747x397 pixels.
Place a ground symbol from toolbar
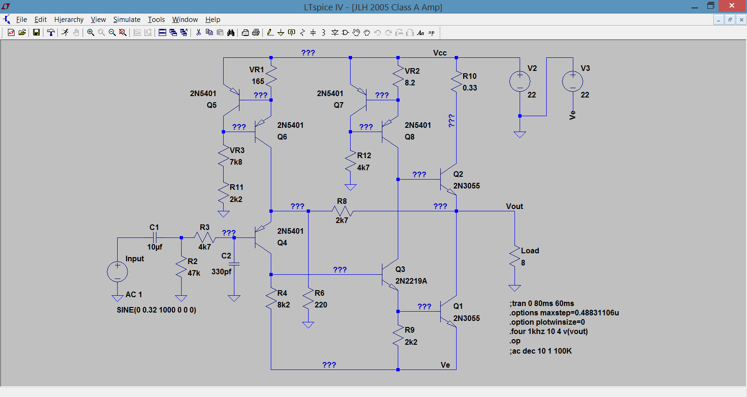click(281, 33)
